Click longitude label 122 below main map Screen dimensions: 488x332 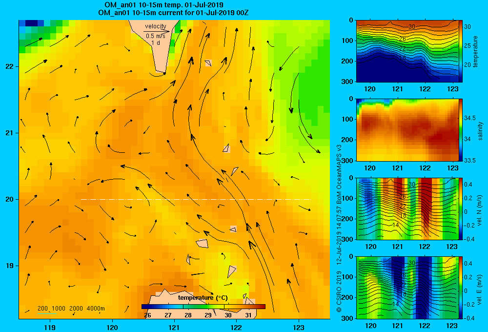[x=236, y=327]
